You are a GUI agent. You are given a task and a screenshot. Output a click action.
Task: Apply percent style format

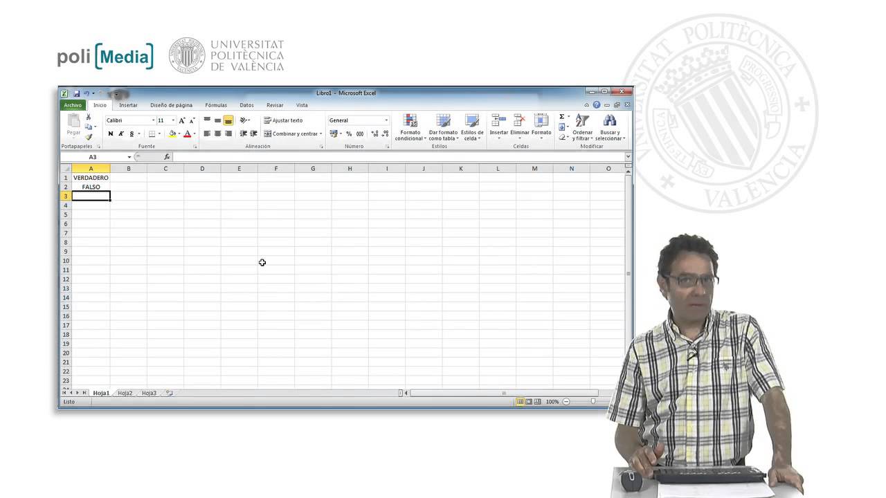(x=349, y=133)
